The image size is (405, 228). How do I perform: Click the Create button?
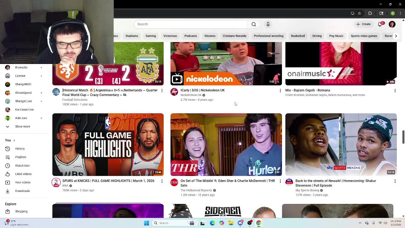(363, 24)
